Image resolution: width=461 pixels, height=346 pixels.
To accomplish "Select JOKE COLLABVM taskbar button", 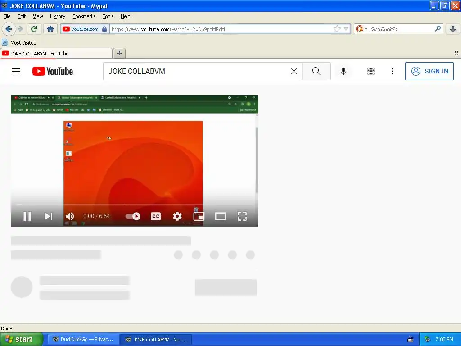I will pos(156,339).
